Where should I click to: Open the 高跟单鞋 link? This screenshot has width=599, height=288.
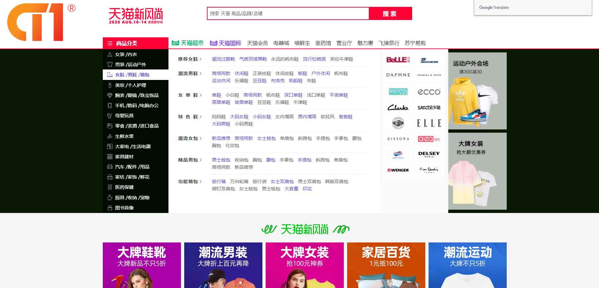click(x=221, y=102)
